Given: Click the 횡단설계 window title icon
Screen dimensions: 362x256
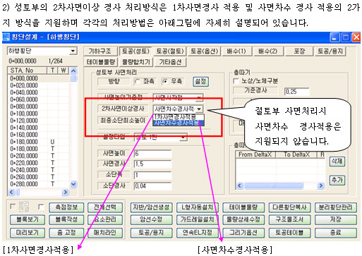Looking at the screenshot, I should (x=6, y=37).
